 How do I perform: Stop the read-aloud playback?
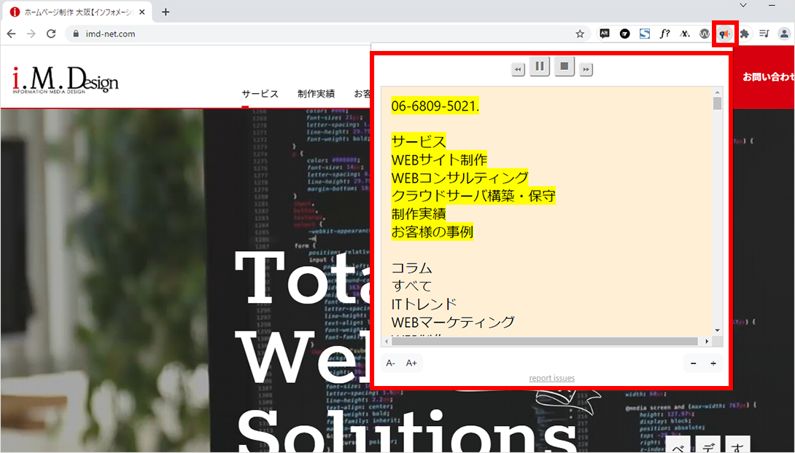coord(565,66)
